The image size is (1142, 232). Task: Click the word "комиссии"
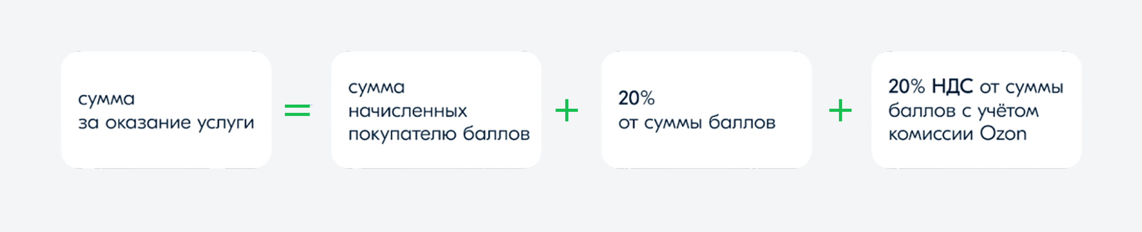click(930, 134)
